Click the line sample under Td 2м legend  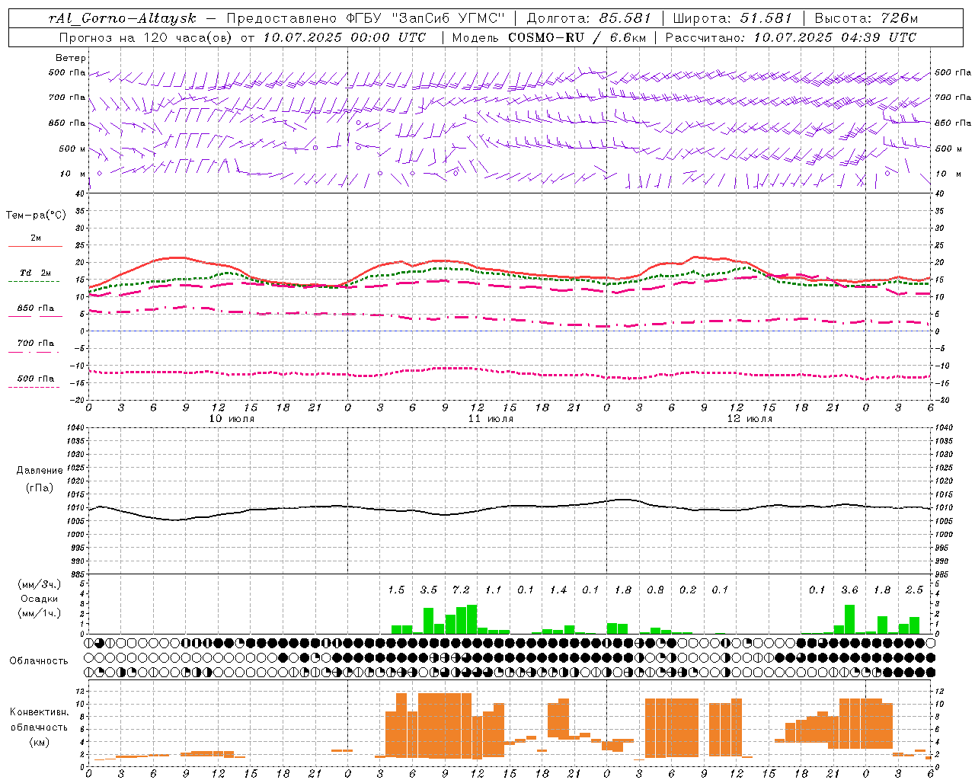(x=34, y=282)
